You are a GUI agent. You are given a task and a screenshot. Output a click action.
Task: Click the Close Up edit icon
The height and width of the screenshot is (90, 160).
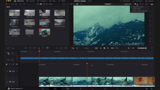pyautogui.click(x=39, y=48)
